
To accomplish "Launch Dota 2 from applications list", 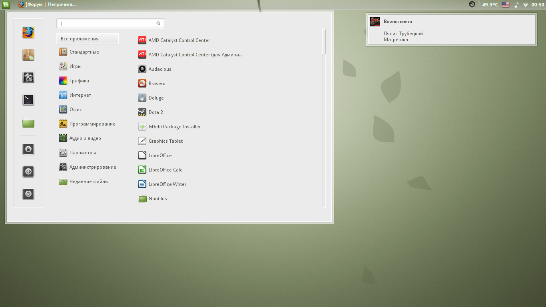I will click(x=155, y=112).
